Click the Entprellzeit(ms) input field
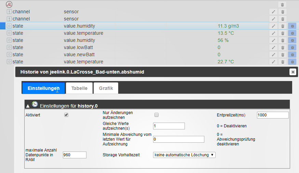The height and width of the screenshot is (173, 299). [273, 115]
